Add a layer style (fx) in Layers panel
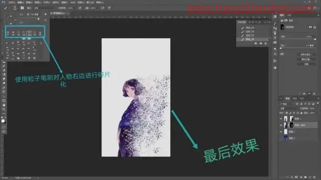 292,177
